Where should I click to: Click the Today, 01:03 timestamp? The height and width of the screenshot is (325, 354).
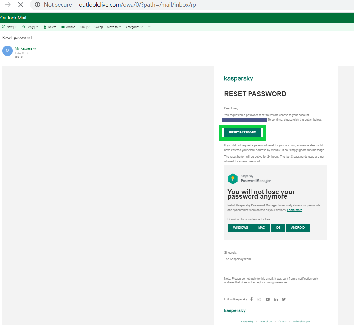click(x=21, y=53)
